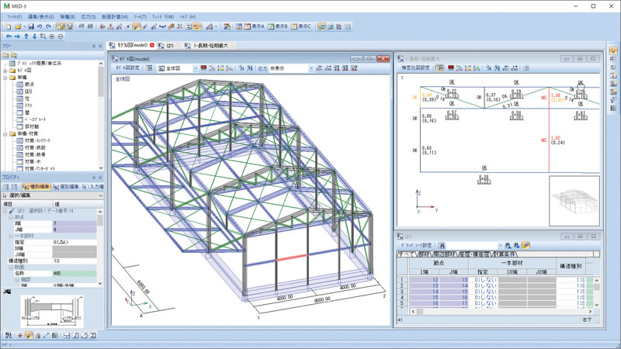Click the New file icon
Image resolution: width=621 pixels, height=349 pixels.
9,26
